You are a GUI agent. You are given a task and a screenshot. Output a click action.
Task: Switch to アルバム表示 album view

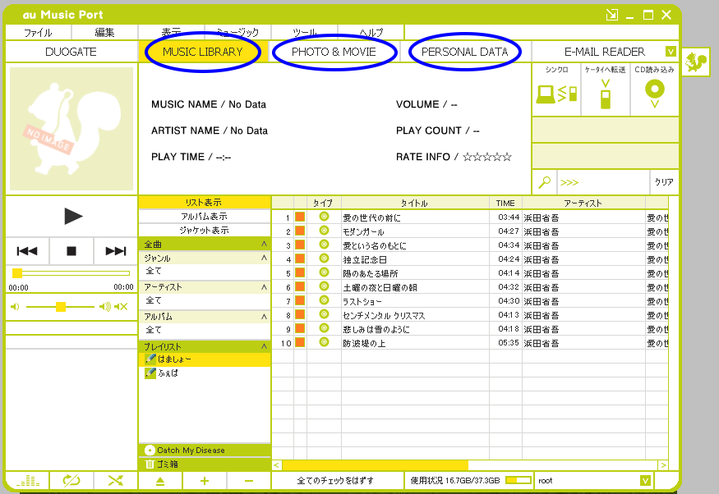coord(205,216)
